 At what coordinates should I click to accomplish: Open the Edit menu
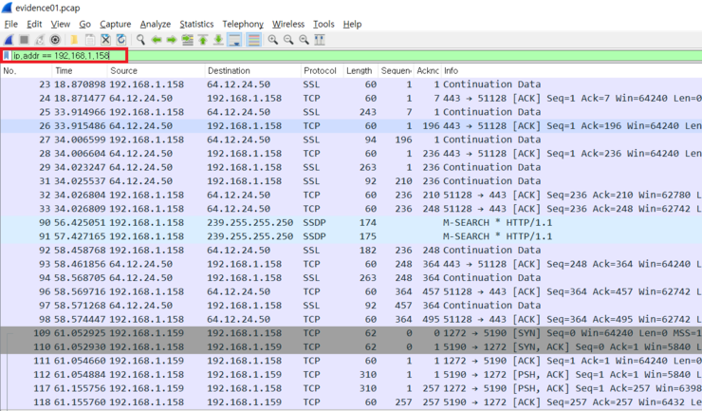pos(34,24)
